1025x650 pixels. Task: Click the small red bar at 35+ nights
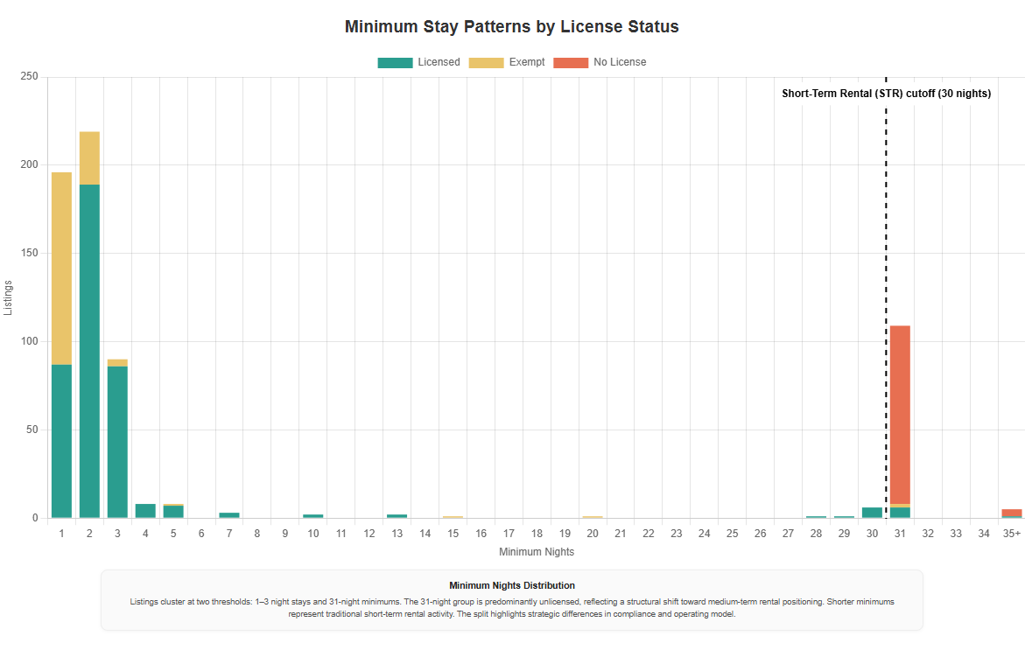(1011, 514)
